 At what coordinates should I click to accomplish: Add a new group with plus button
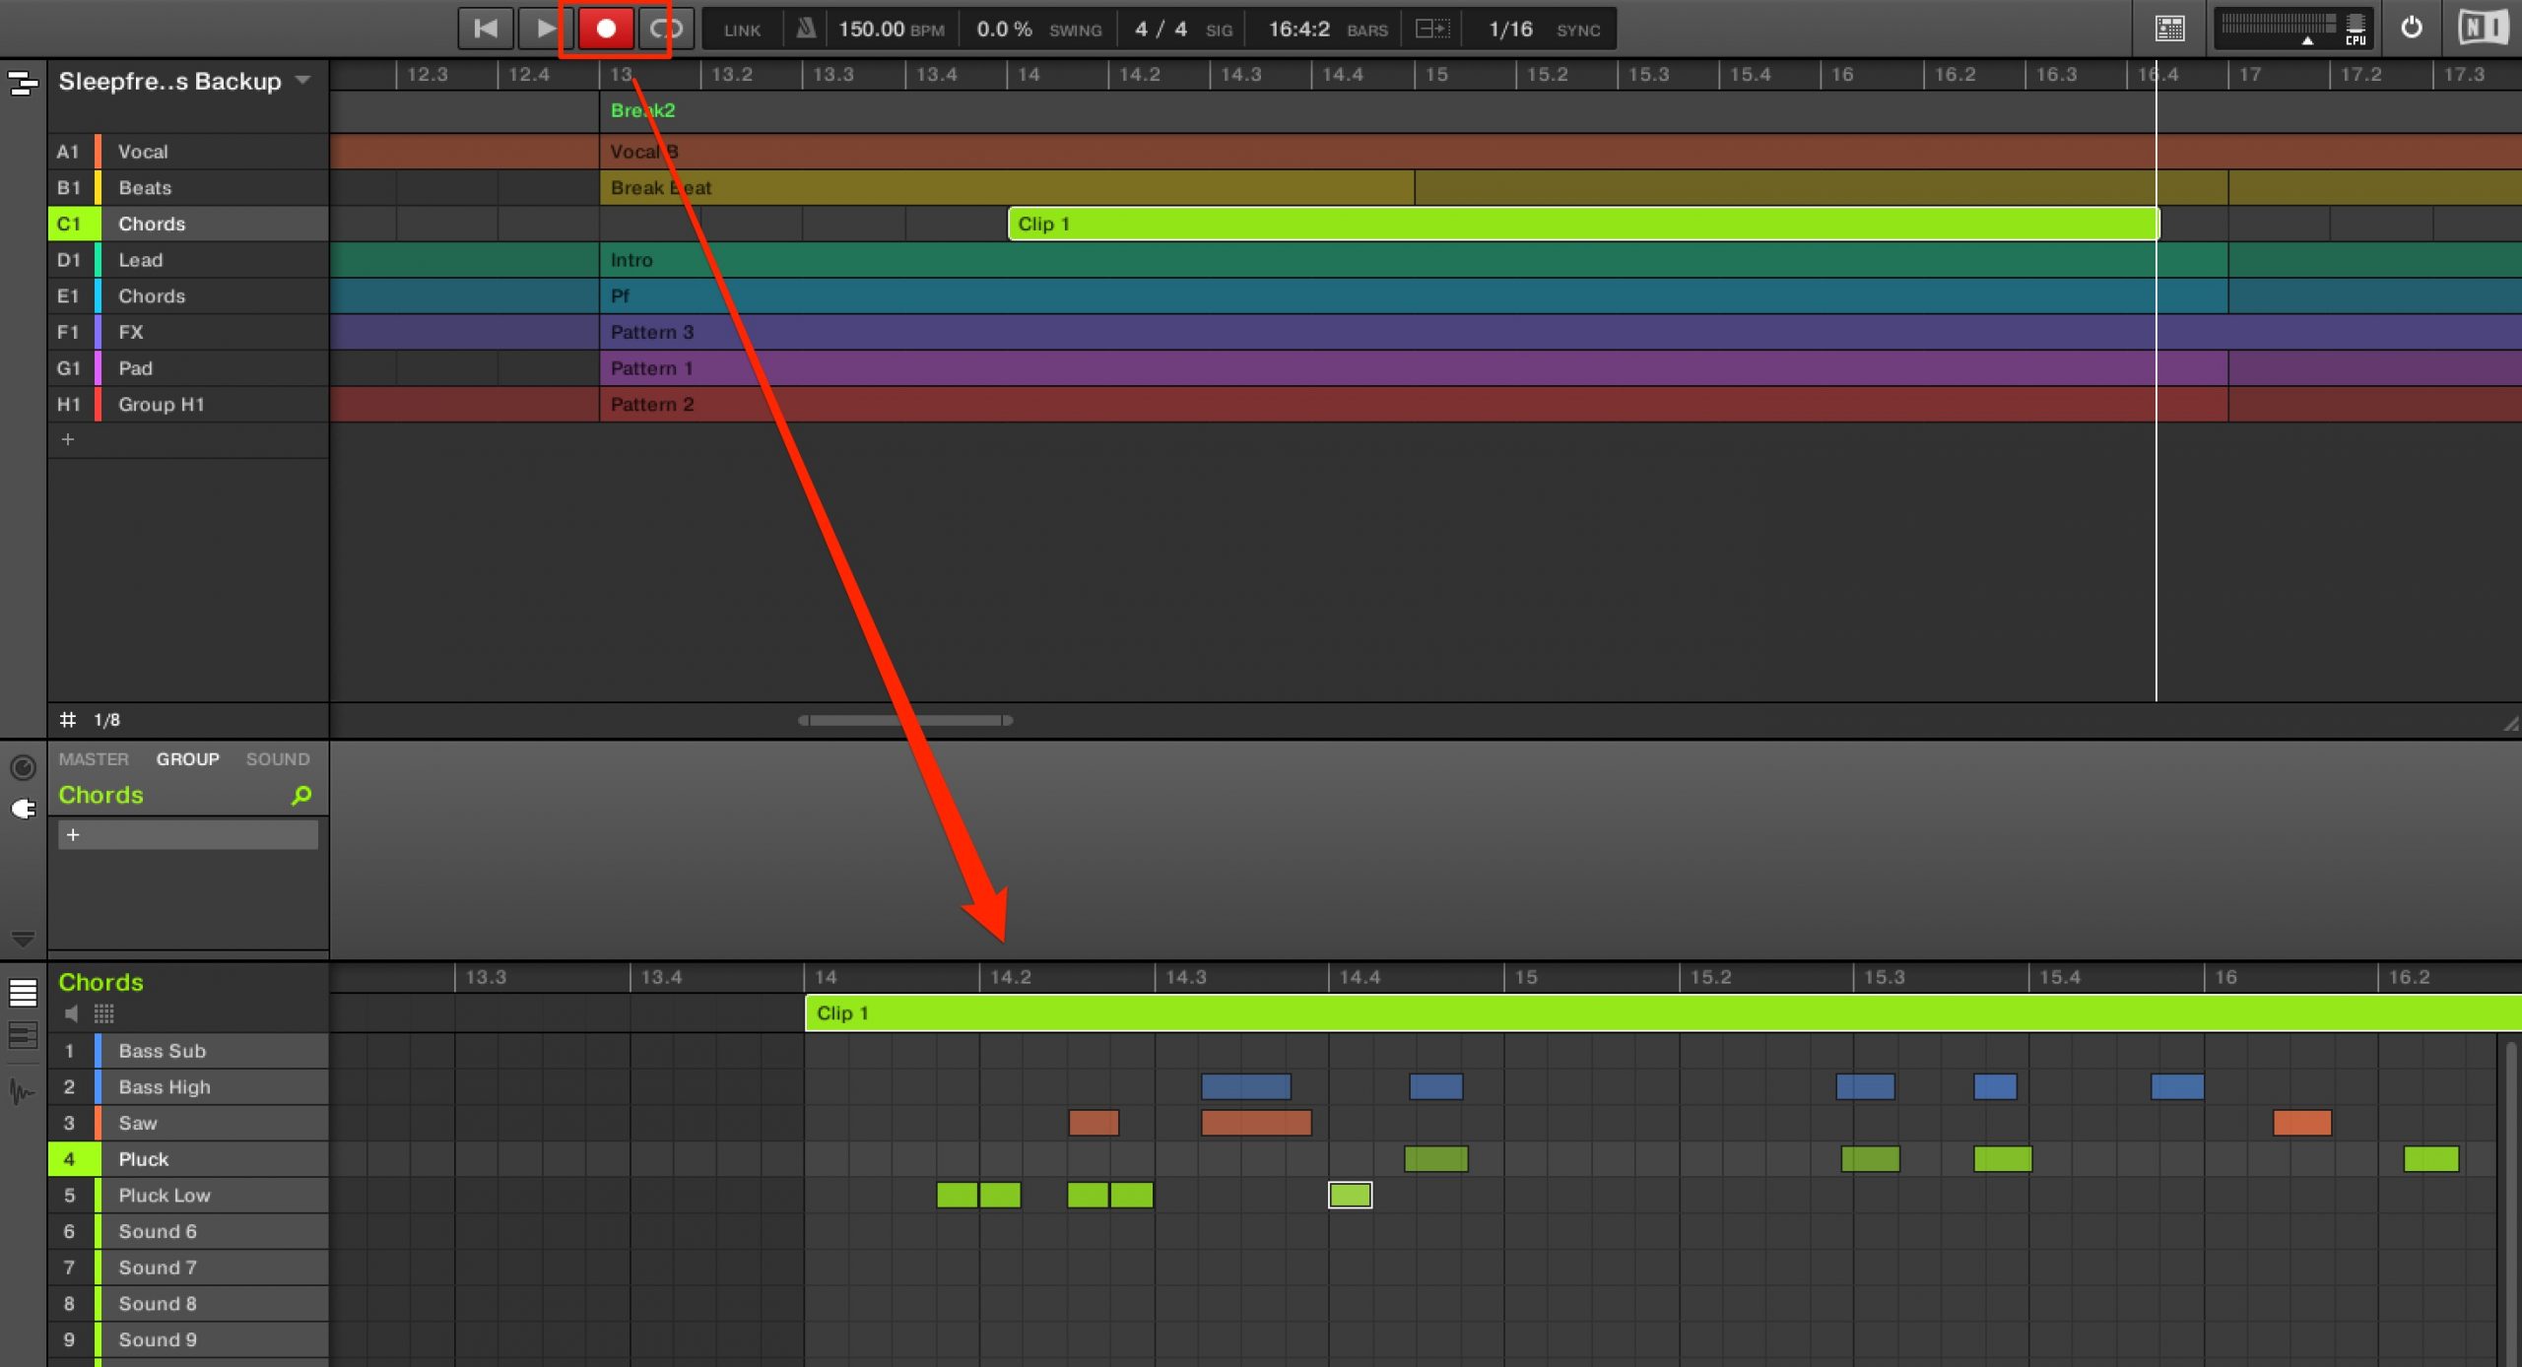[x=68, y=439]
